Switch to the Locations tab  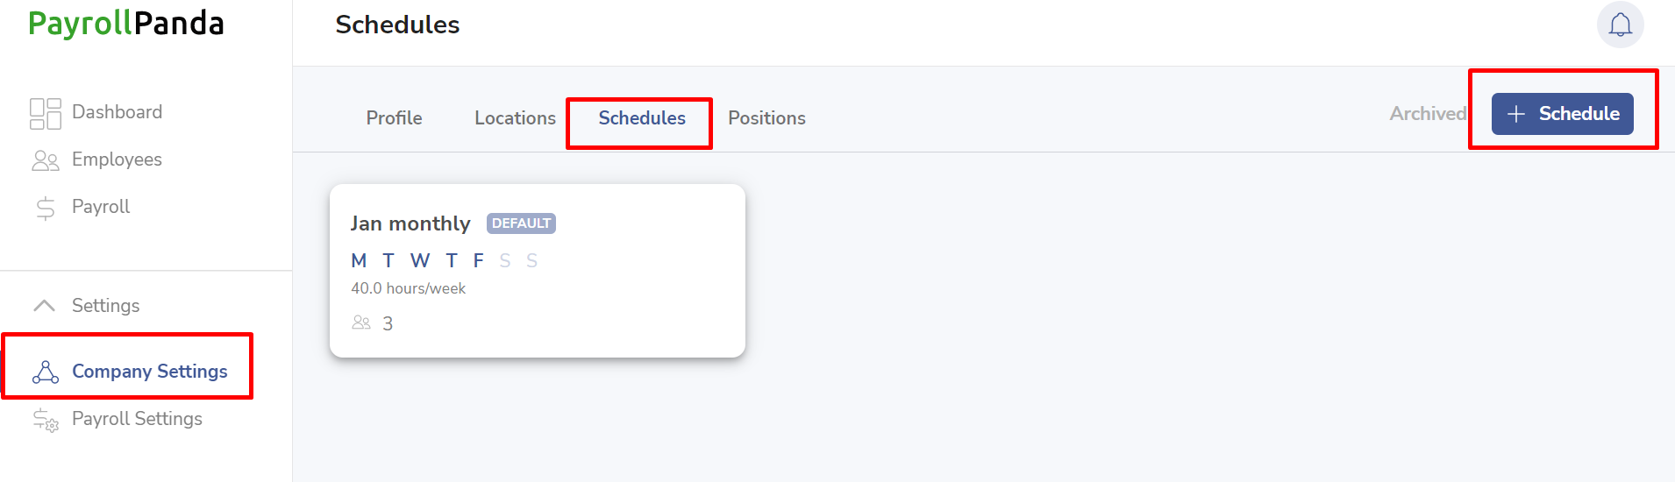(x=515, y=118)
